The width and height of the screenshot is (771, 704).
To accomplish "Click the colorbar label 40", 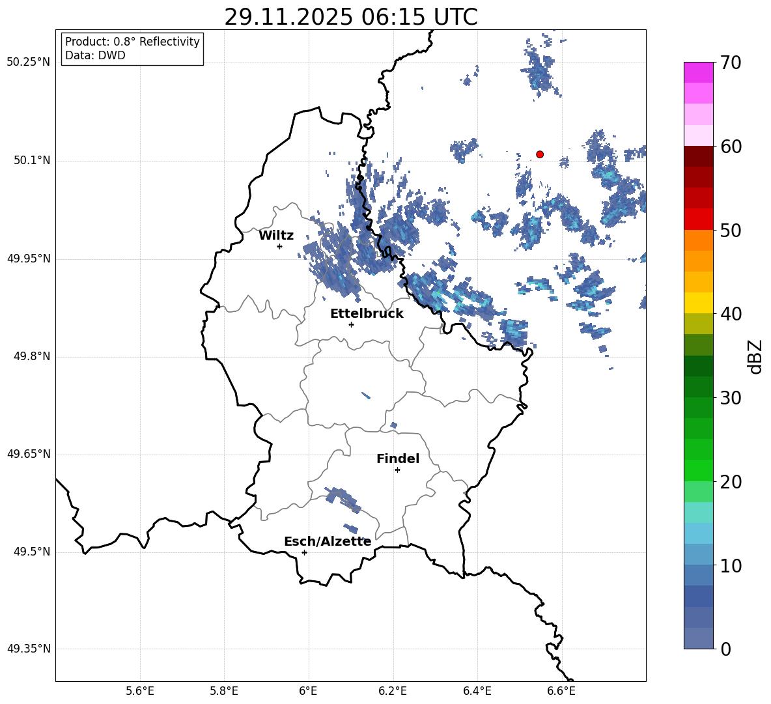I will [x=731, y=314].
